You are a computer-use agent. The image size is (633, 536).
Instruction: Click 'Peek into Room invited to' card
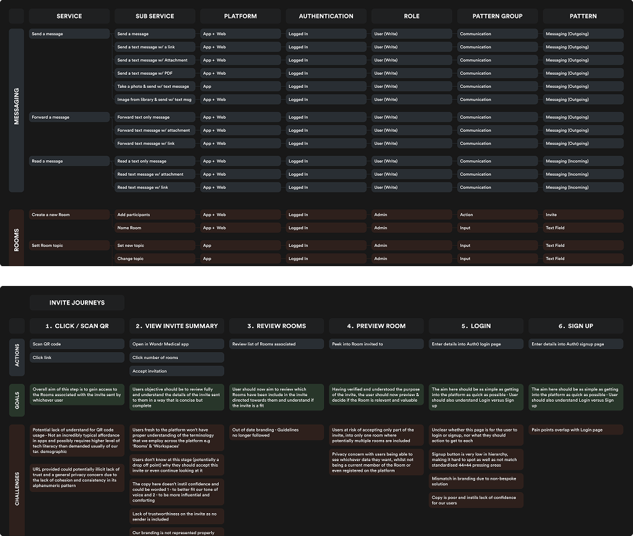coord(376,344)
